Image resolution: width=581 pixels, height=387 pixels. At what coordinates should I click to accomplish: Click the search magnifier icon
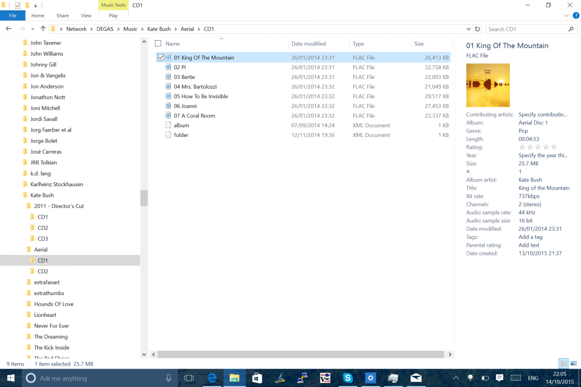click(x=571, y=29)
